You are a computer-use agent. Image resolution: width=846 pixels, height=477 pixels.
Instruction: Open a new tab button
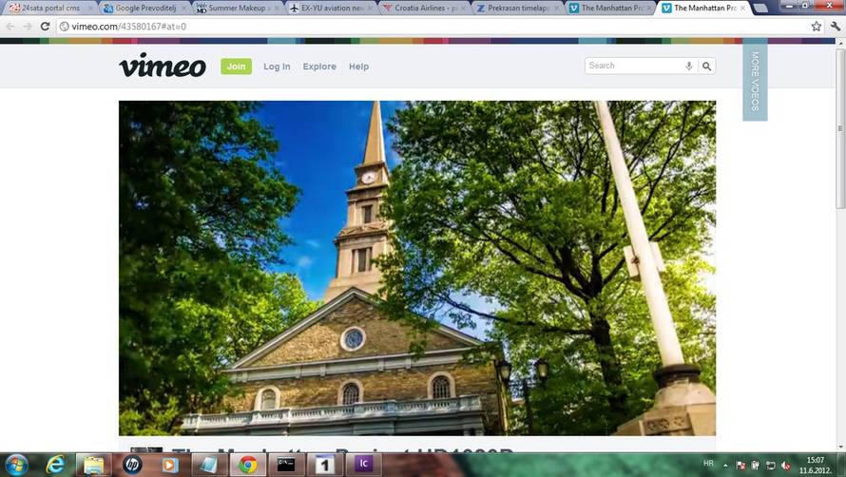[x=760, y=9]
